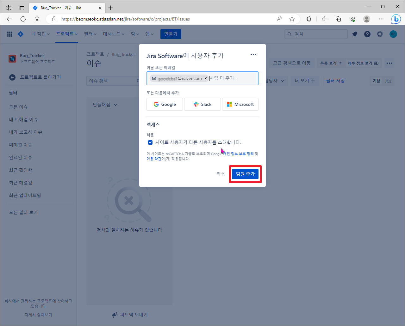Viewport: 405px width, 326px height.
Task: Click the 필터 저장 link
Action: (335, 81)
